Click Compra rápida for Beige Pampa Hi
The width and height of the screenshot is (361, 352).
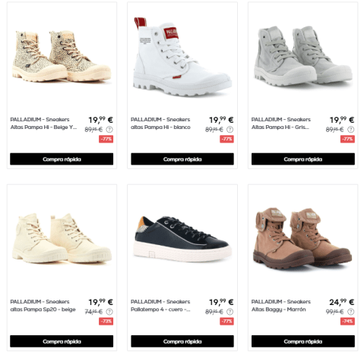pyautogui.click(x=62, y=159)
